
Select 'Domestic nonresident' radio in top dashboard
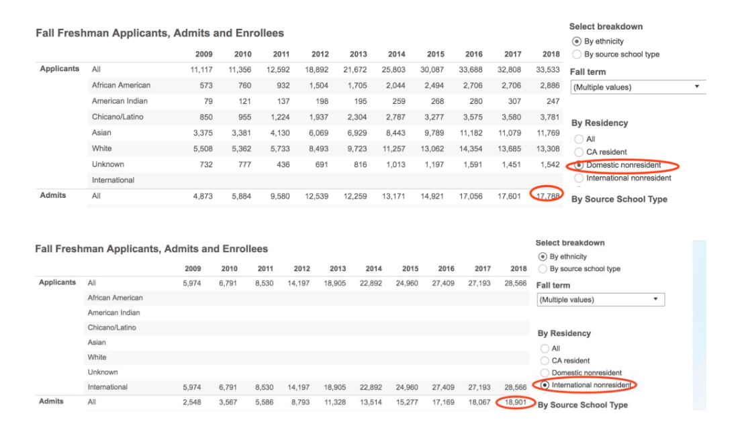pyautogui.click(x=577, y=165)
